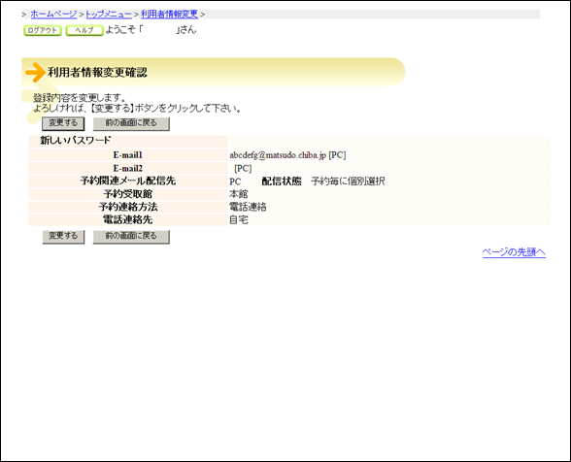The image size is (571, 462).
Task: Click the upper 前の画面に戻る button
Action: coord(131,123)
